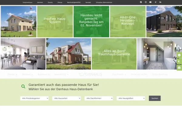182x113 pixels.
Task: Click the red-roofed brick house image
Action: coord(69,54)
